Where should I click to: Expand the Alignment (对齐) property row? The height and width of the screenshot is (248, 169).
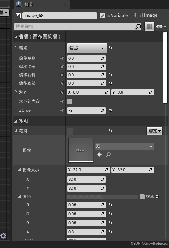pyautogui.click(x=16, y=92)
